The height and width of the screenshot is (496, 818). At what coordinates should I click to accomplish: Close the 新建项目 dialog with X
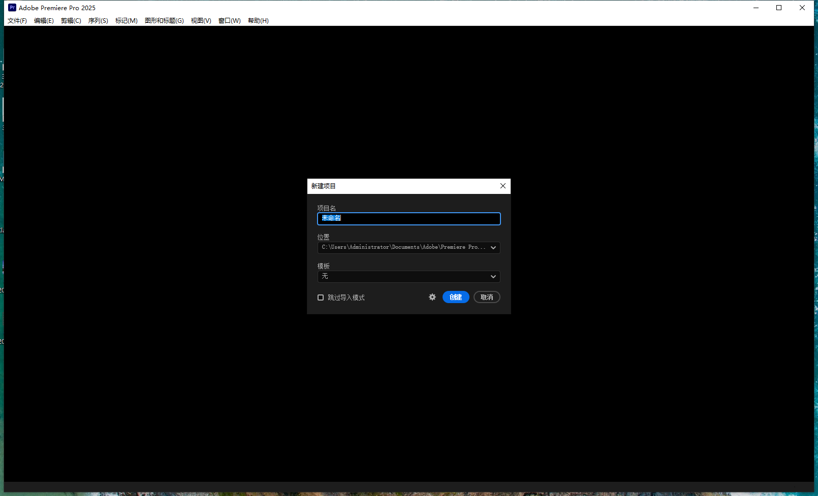tap(502, 186)
